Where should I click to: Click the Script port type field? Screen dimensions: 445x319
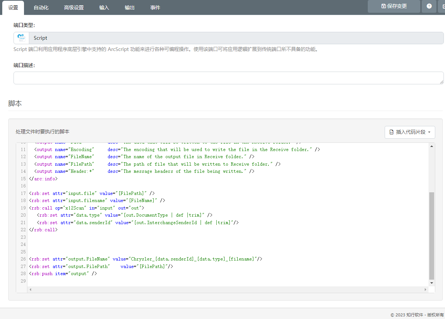(x=236, y=38)
